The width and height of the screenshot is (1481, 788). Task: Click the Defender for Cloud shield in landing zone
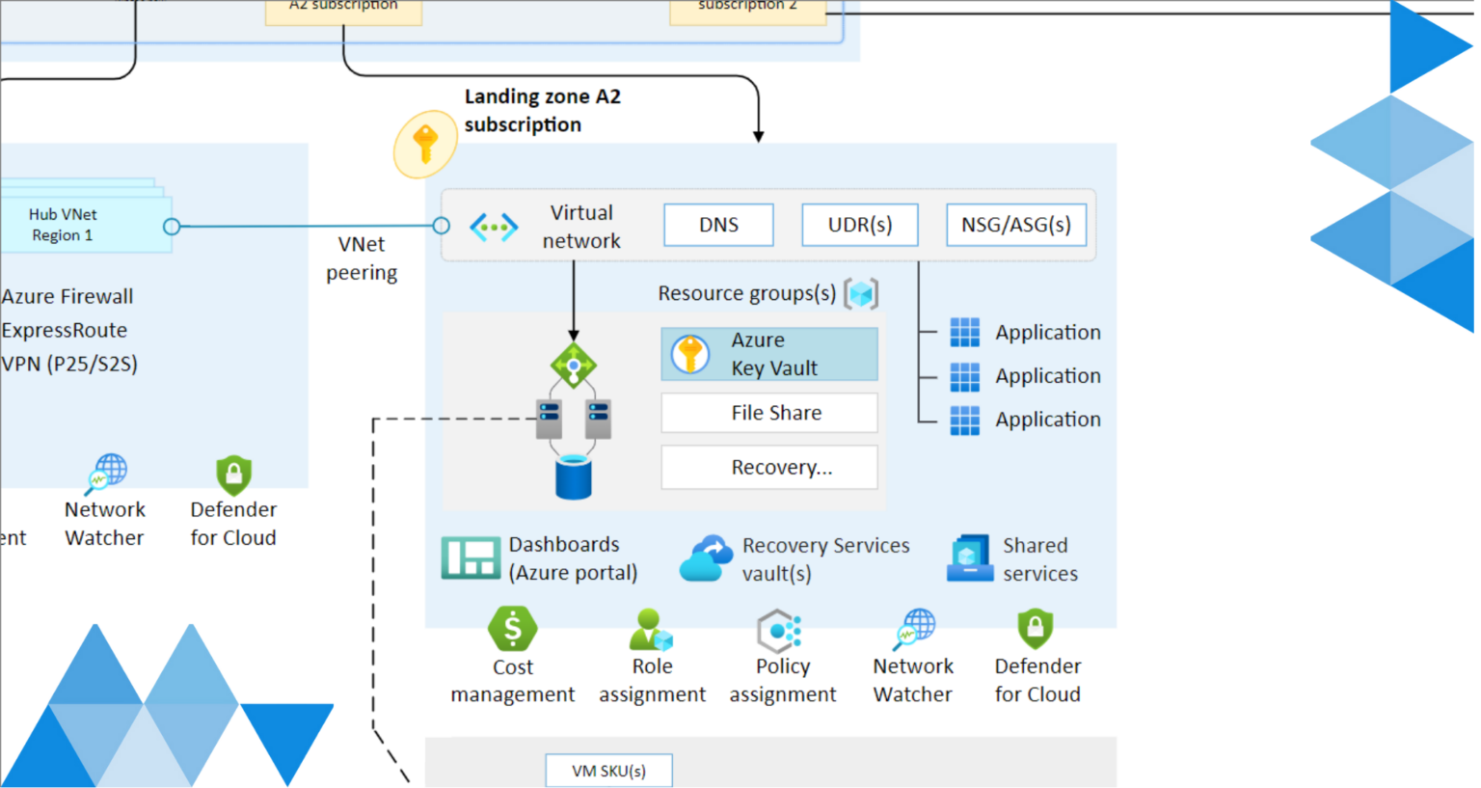1036,629
